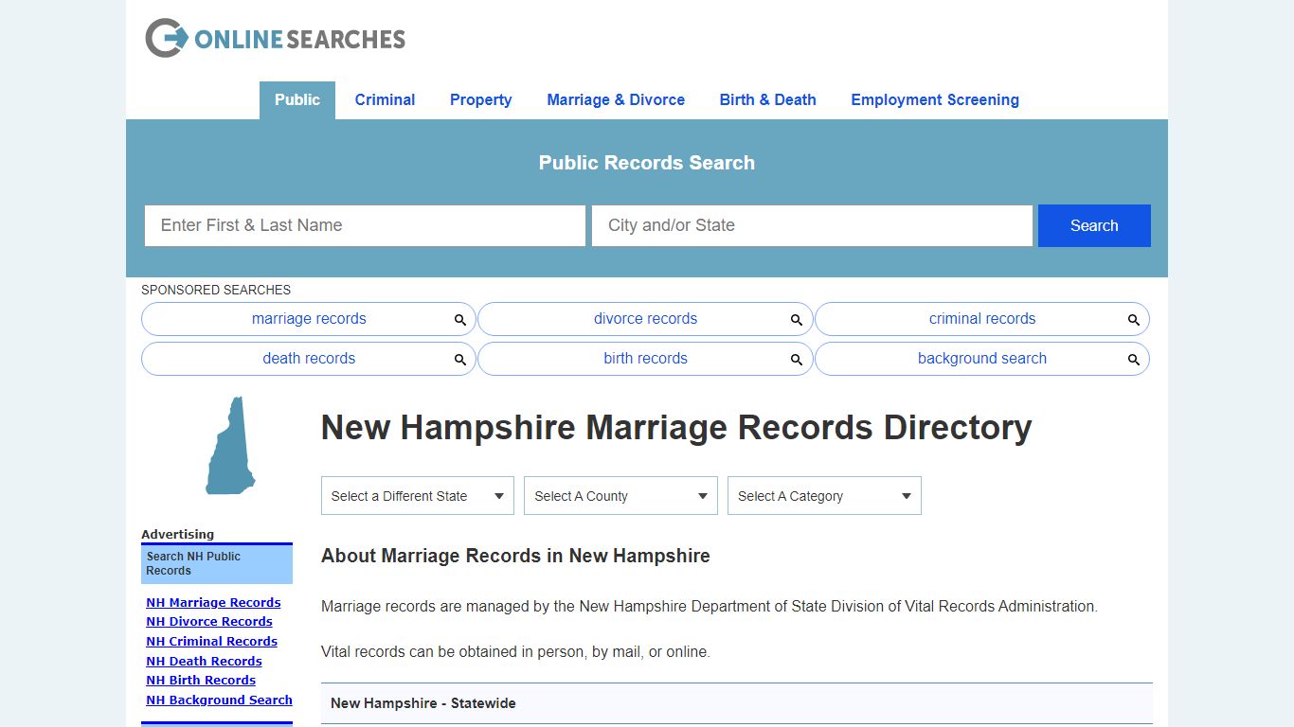Viewport: 1294px width, 727px height.
Task: Click the Public Records Search title
Action: (647, 163)
